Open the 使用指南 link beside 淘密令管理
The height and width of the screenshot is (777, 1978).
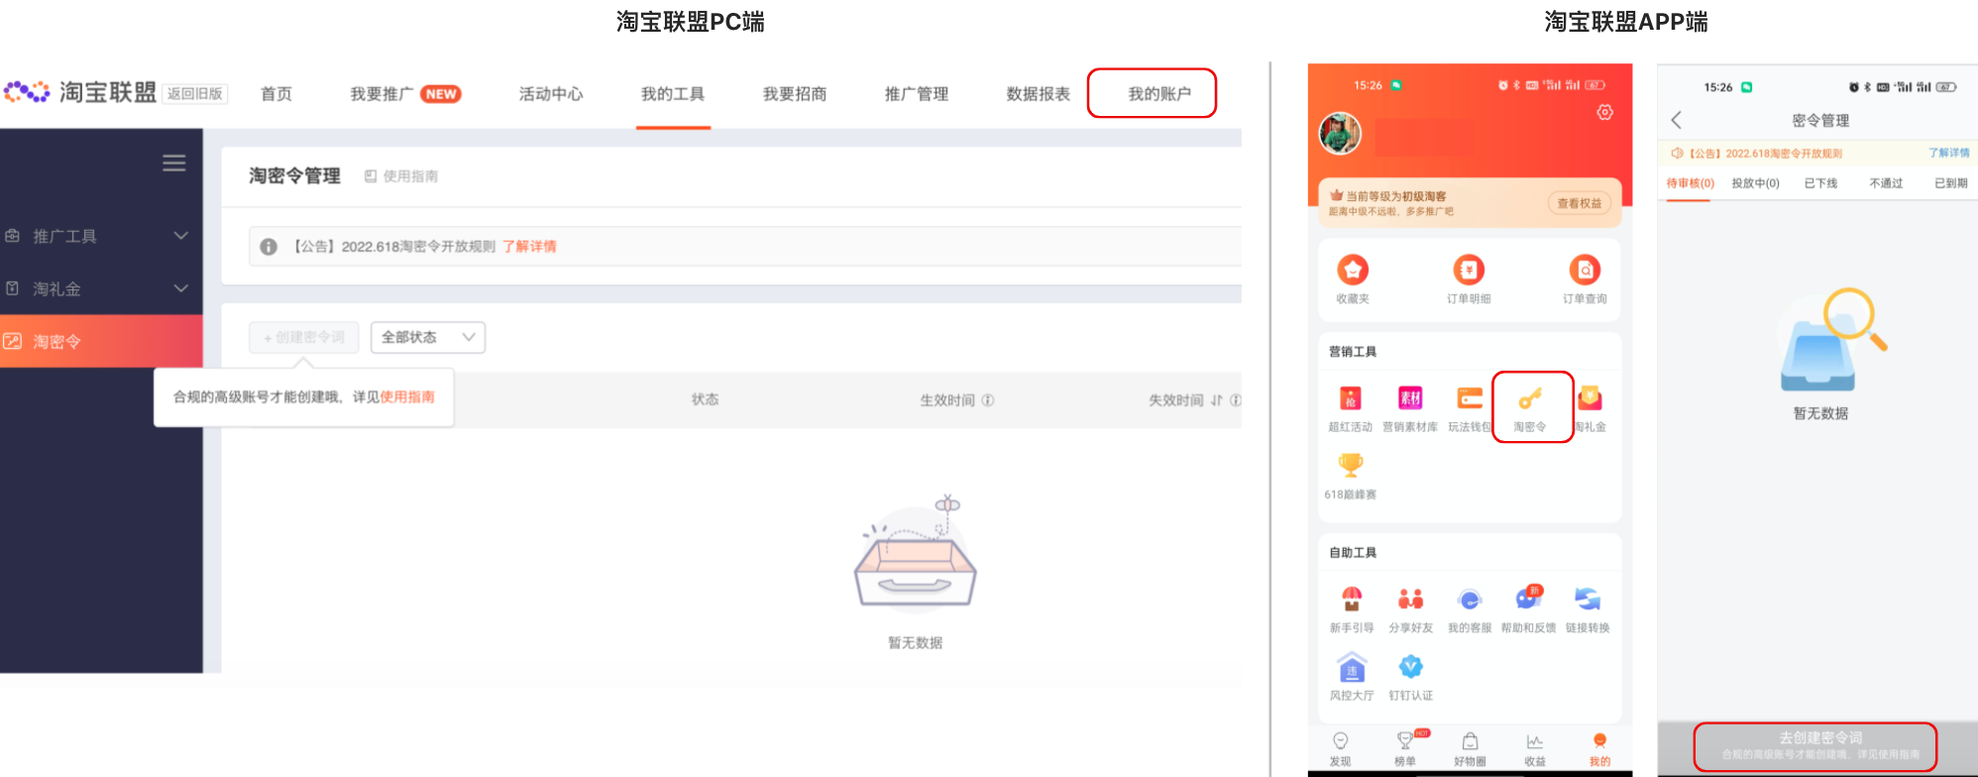tap(401, 175)
